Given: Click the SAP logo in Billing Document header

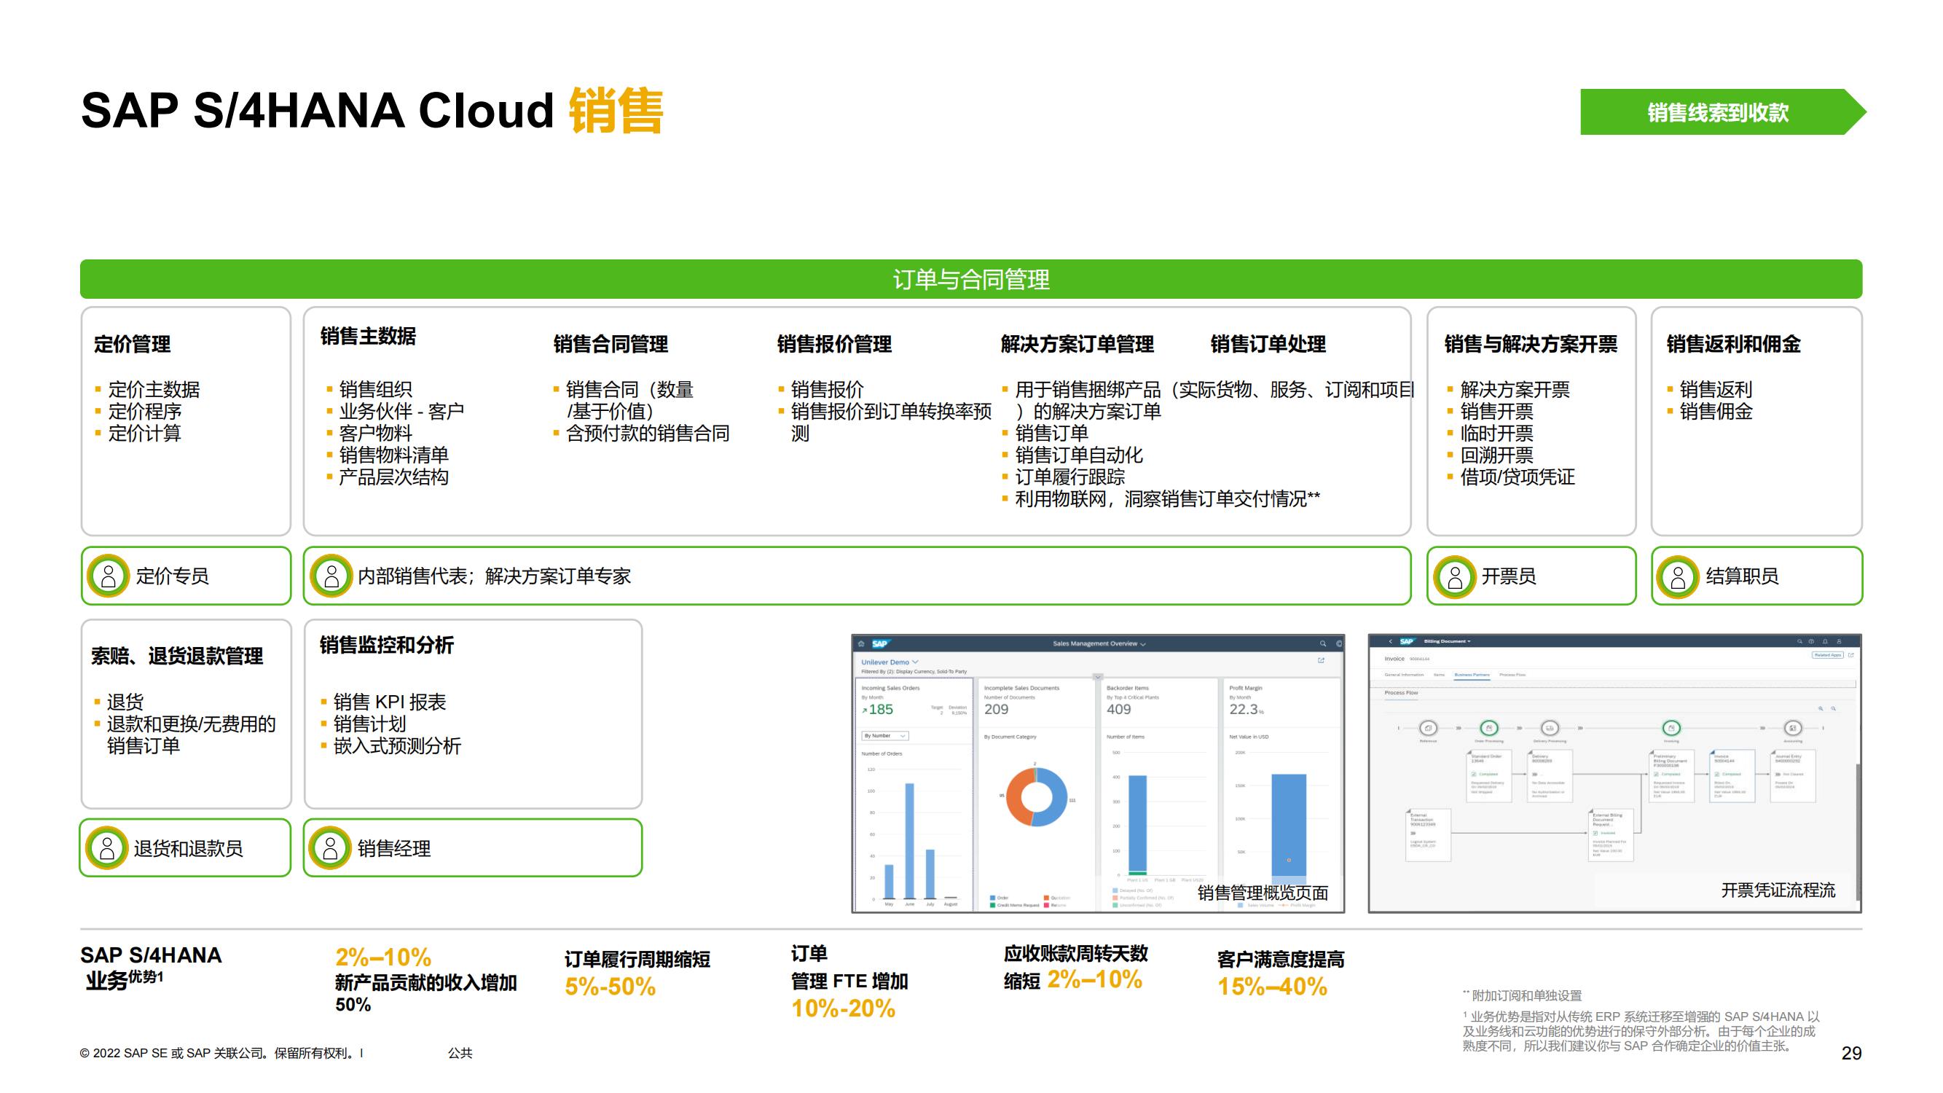Looking at the screenshot, I should (x=1407, y=641).
